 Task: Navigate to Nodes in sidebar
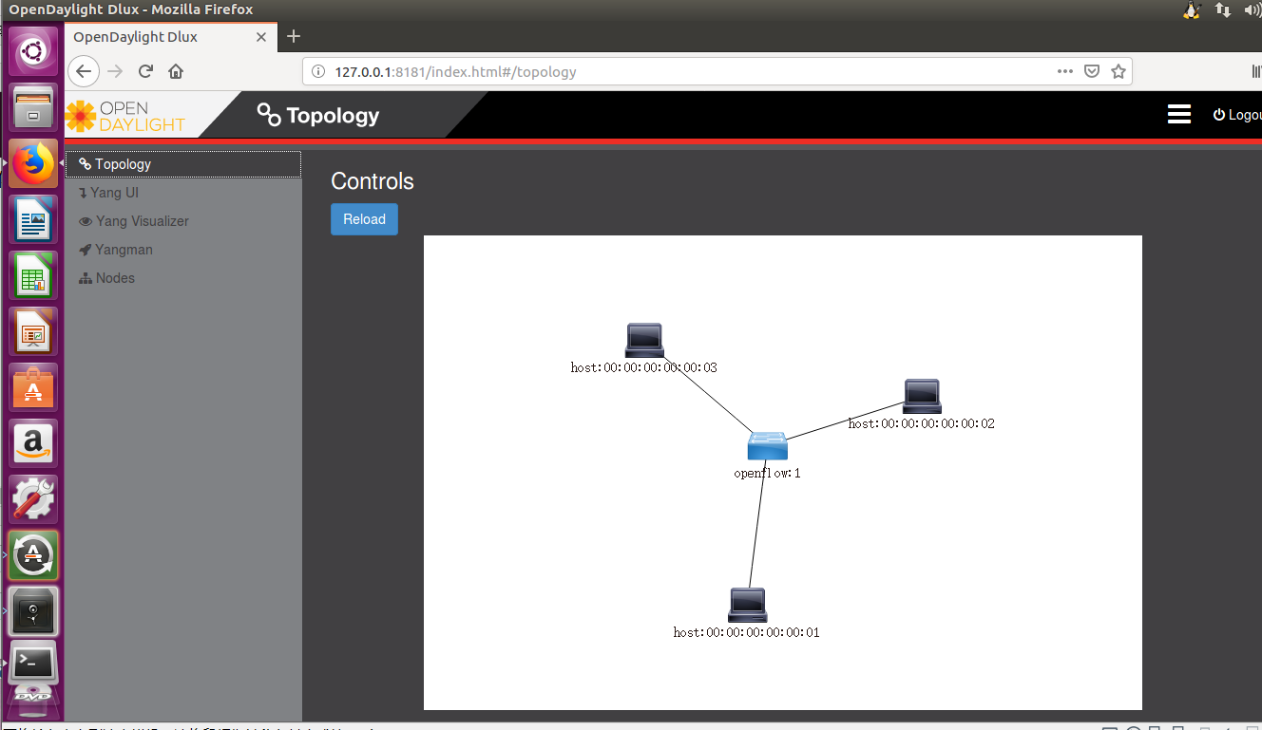coord(115,278)
